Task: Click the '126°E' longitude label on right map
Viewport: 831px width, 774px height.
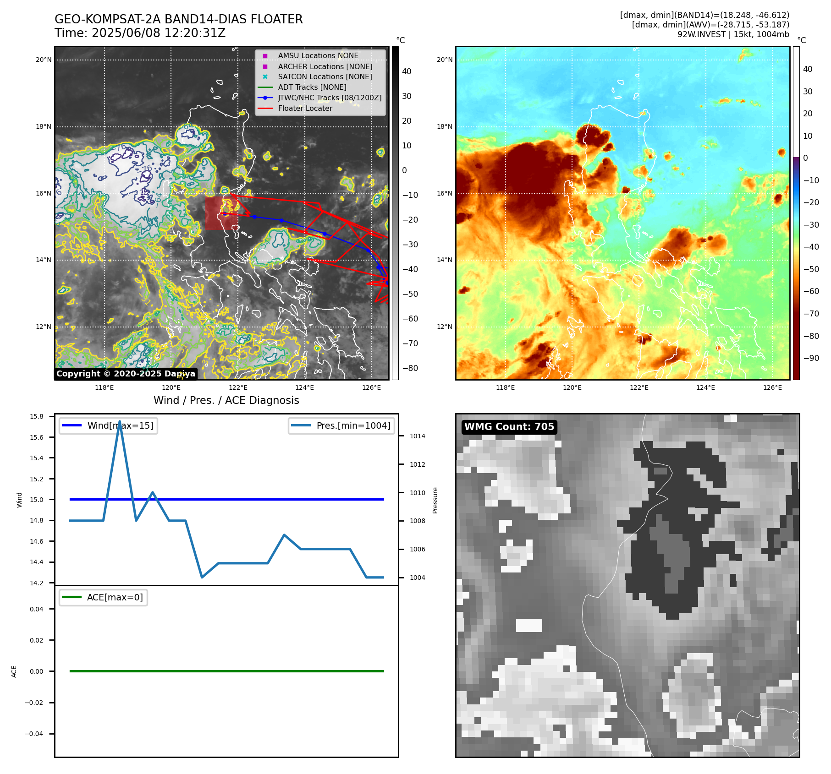Action: pos(773,387)
